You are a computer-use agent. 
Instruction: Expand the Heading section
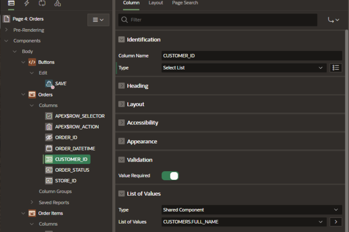121,86
